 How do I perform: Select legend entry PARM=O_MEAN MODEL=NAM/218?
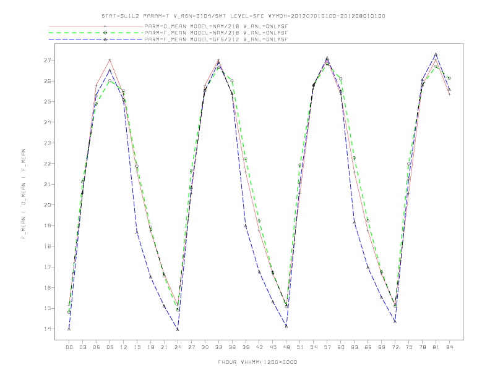point(216,26)
